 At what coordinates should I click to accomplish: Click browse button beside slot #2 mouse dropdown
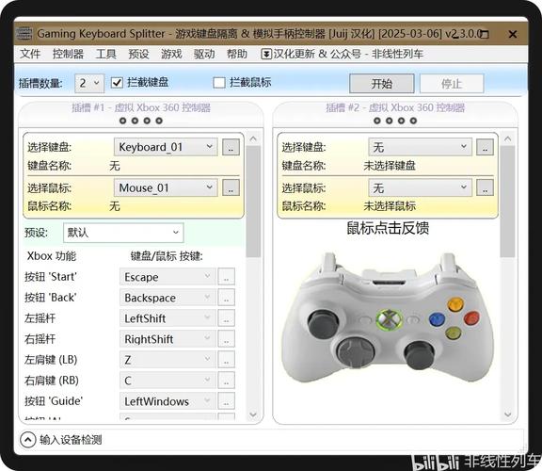(x=485, y=187)
